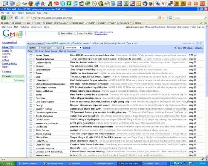
Task: Open the Settings link
Action: click(171, 27)
